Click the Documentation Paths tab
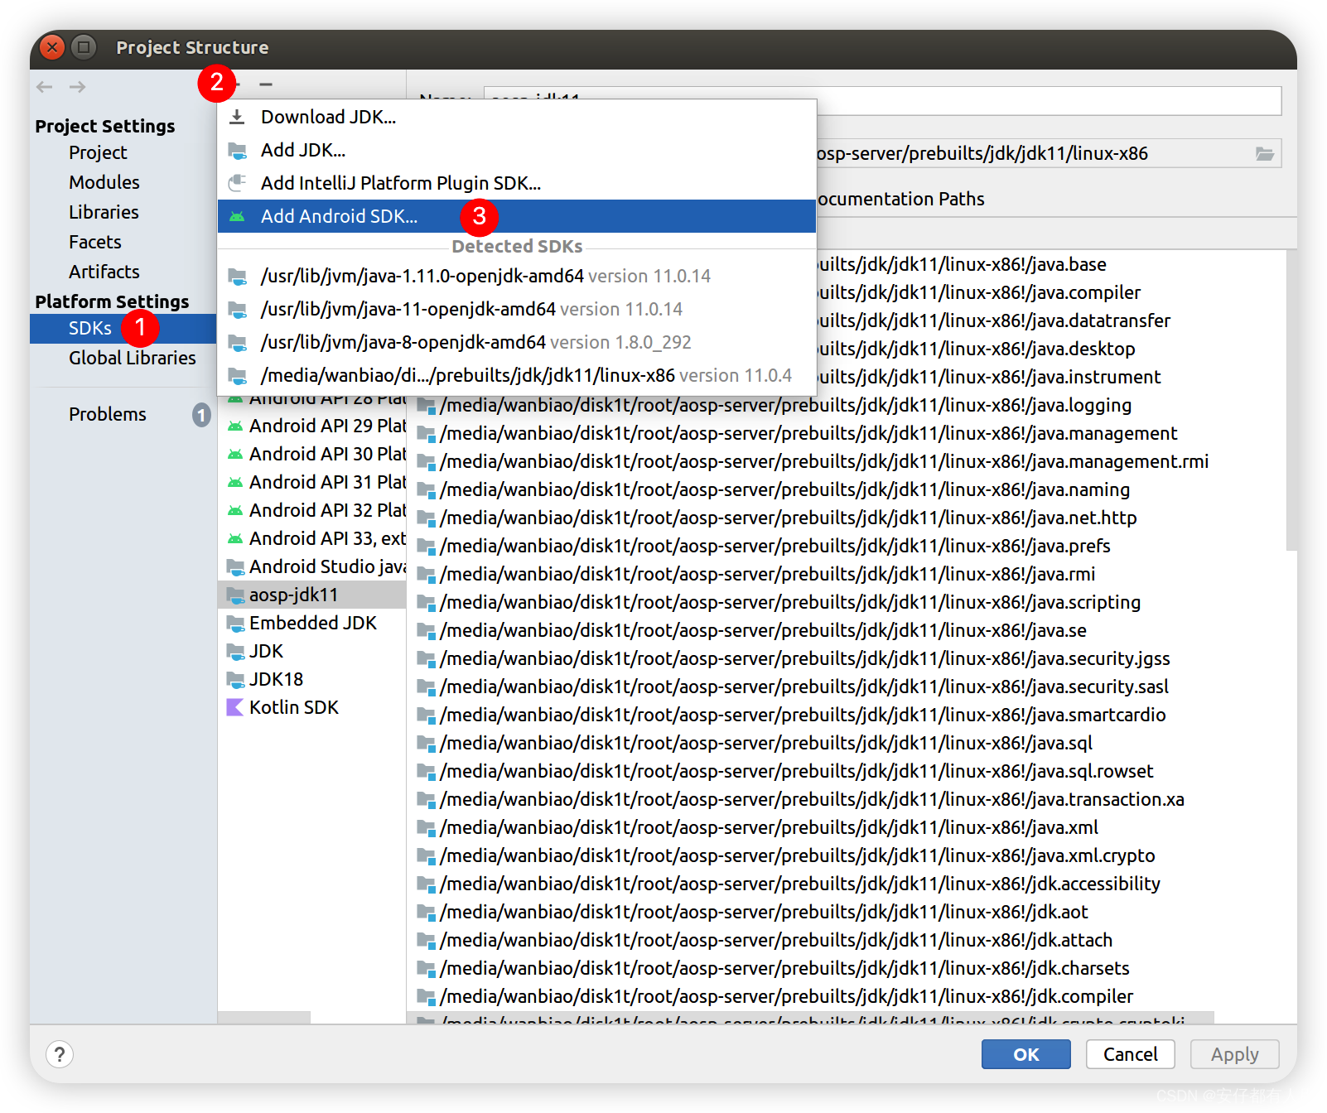Viewport: 1327px width, 1113px height. [x=901, y=199]
